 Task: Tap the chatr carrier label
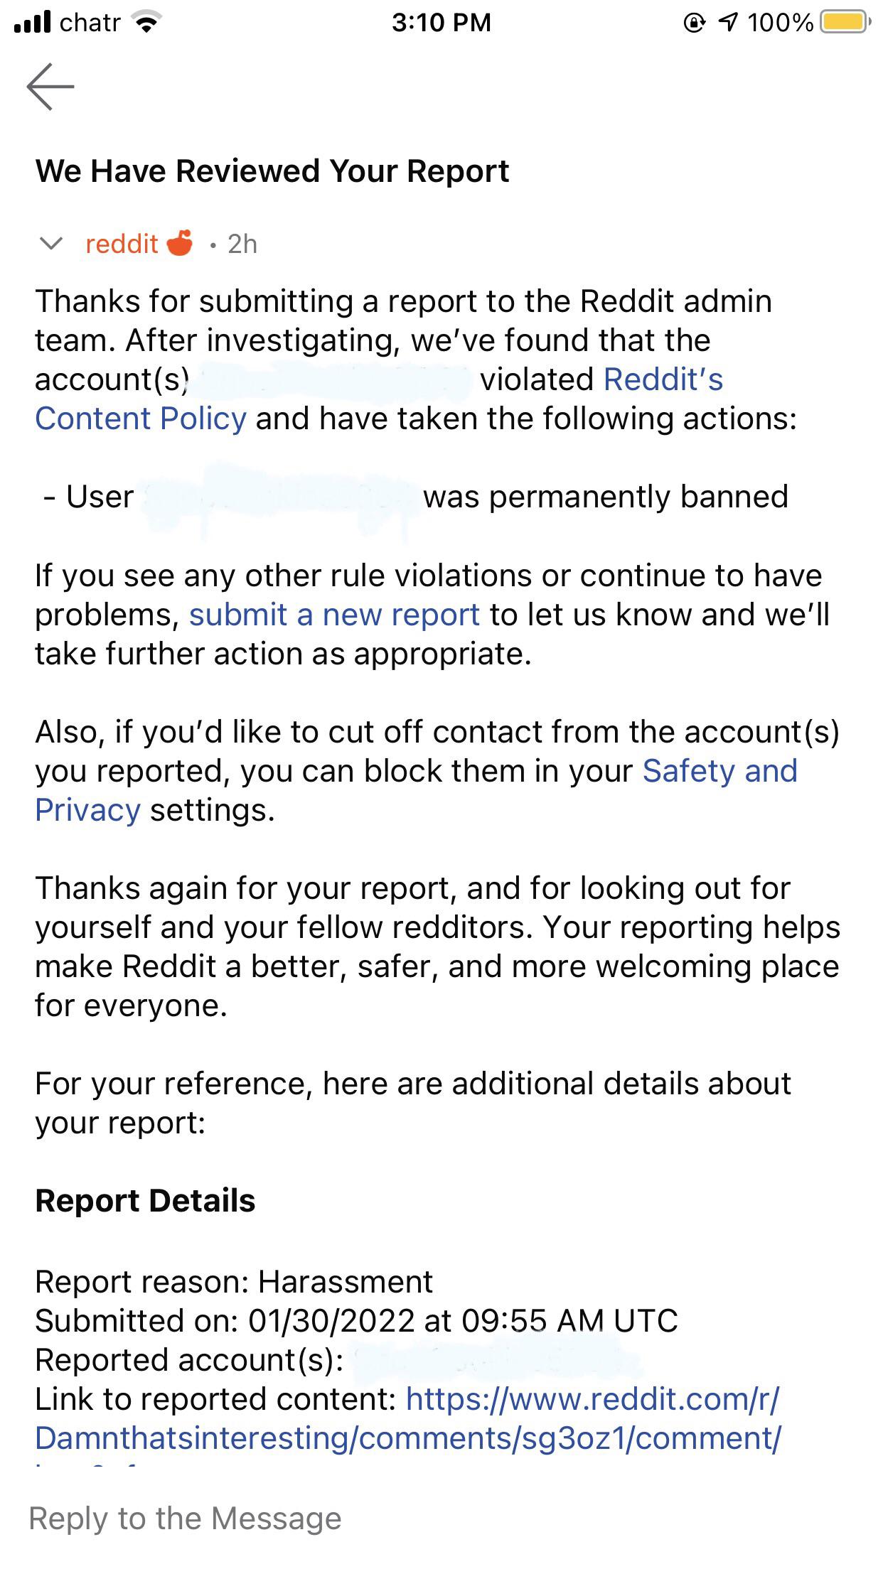pos(90,23)
